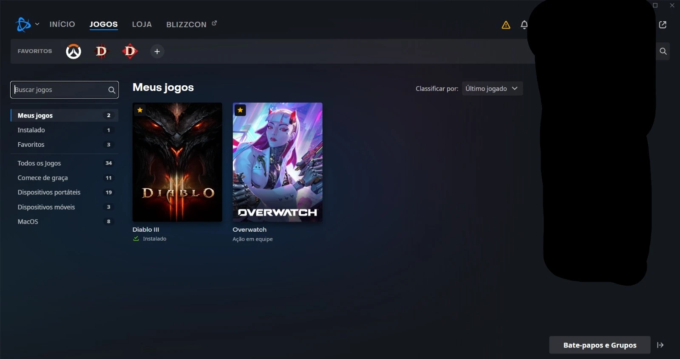Image resolution: width=680 pixels, height=359 pixels.
Task: Click the pop-out icon in the header
Action: 663,25
